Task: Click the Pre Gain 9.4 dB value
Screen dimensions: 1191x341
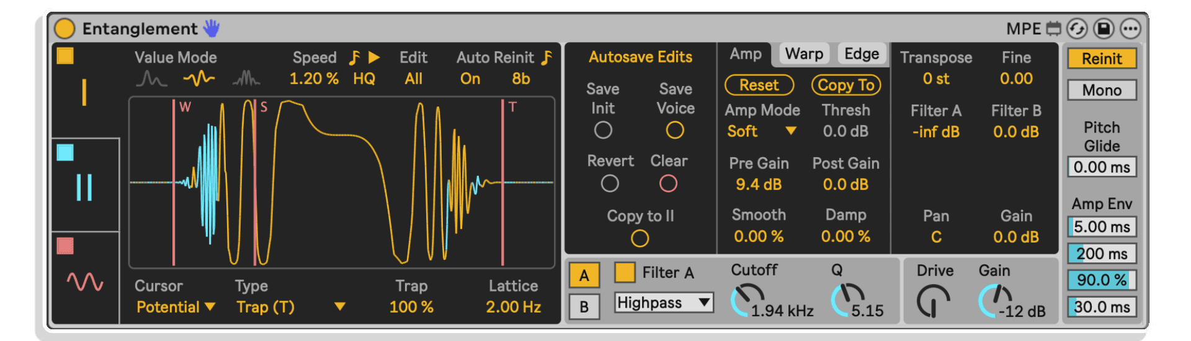Action: point(759,184)
